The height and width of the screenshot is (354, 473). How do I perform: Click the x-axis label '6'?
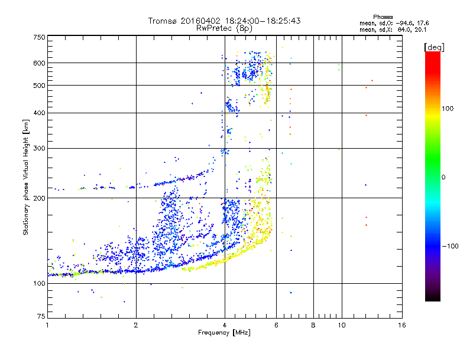tap(276, 325)
